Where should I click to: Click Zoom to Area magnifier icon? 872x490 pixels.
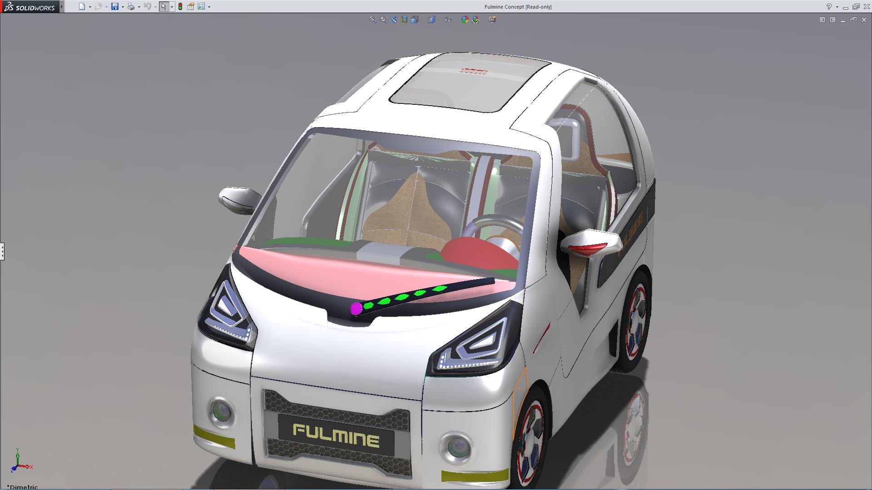[384, 20]
